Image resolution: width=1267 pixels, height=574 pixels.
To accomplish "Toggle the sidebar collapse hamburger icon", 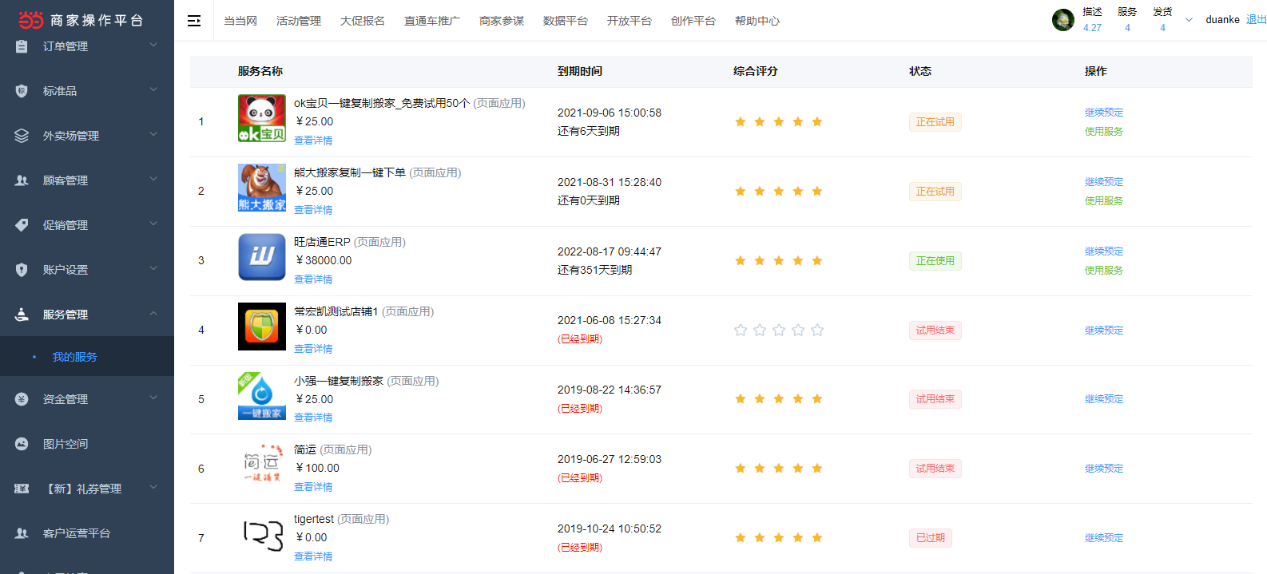I will 194,21.
